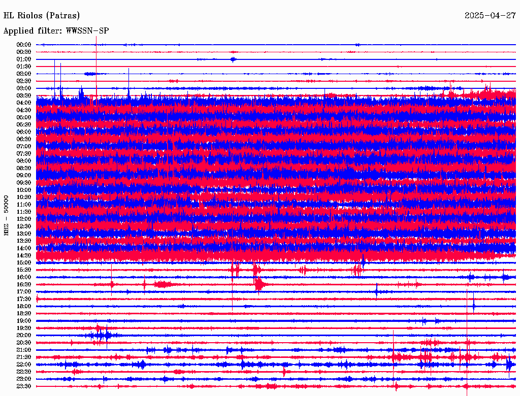Select the 20:00 time label
Image resolution: width=520 pixels, height=396 pixels.
point(24,336)
